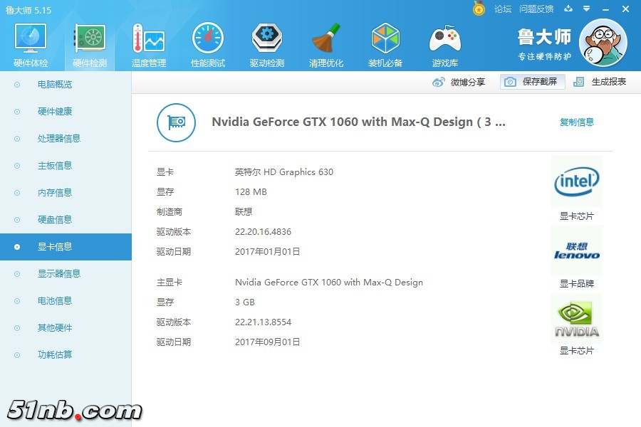
Task: Click the 鲁大师 mascot logo
Action: click(603, 43)
